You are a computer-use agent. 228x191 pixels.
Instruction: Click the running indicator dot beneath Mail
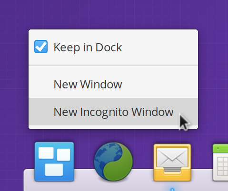(x=172, y=189)
